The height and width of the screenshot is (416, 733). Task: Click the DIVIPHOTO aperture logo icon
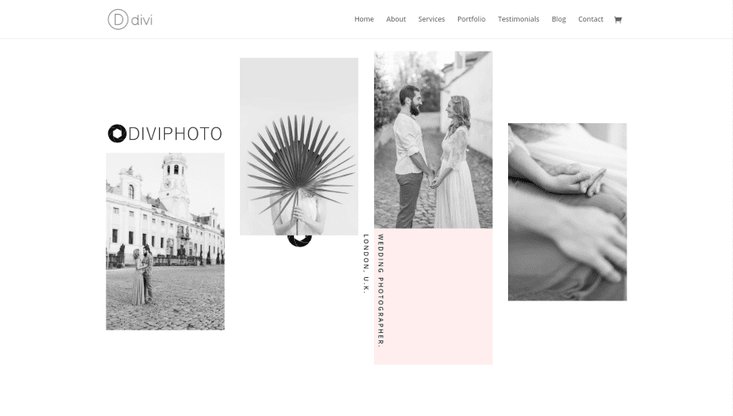pos(117,133)
